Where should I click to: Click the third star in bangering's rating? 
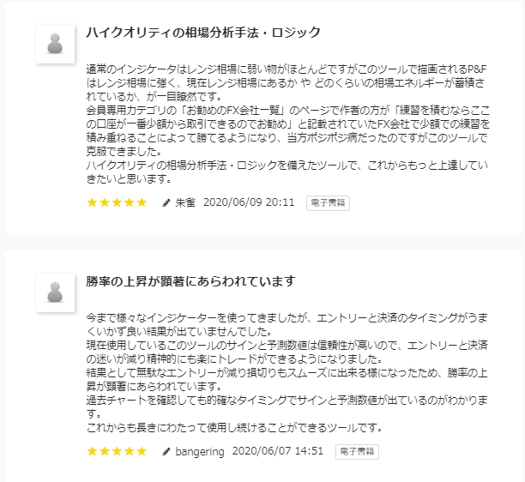[118, 451]
